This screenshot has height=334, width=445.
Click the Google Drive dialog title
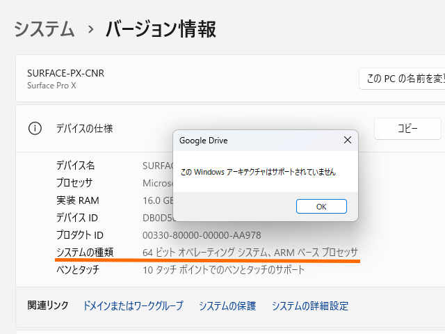204,141
